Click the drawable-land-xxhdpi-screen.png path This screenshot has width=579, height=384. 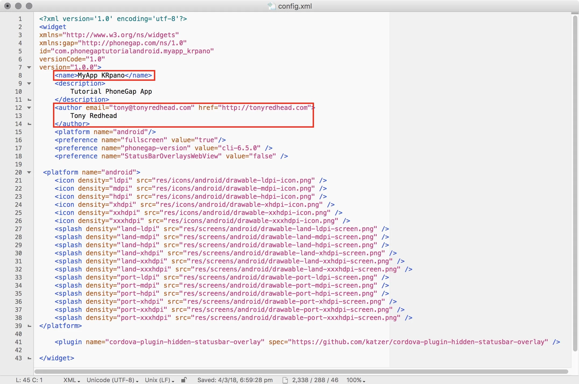[290, 261]
